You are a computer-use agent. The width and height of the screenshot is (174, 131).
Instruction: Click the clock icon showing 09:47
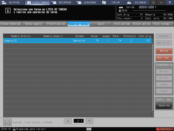click(x=2, y=129)
